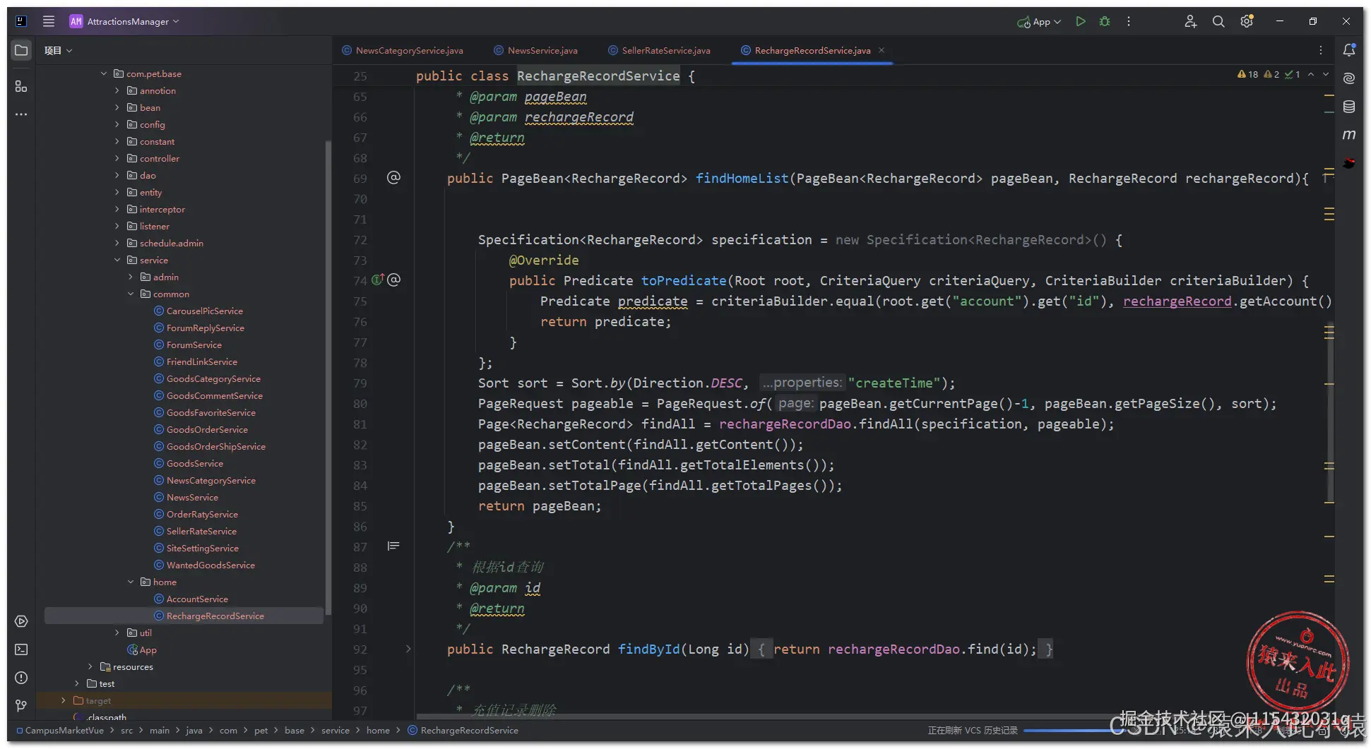1371x749 pixels.
Task: Click the 正在刷新 VCS 历史记录 status text
Action: click(x=973, y=730)
